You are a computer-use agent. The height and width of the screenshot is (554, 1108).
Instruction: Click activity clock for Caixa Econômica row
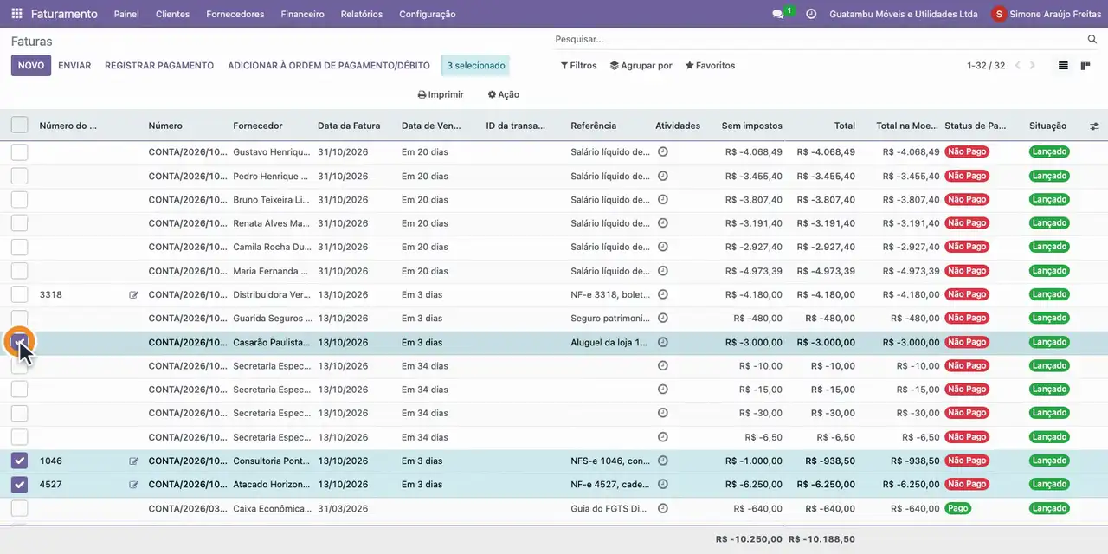click(663, 508)
